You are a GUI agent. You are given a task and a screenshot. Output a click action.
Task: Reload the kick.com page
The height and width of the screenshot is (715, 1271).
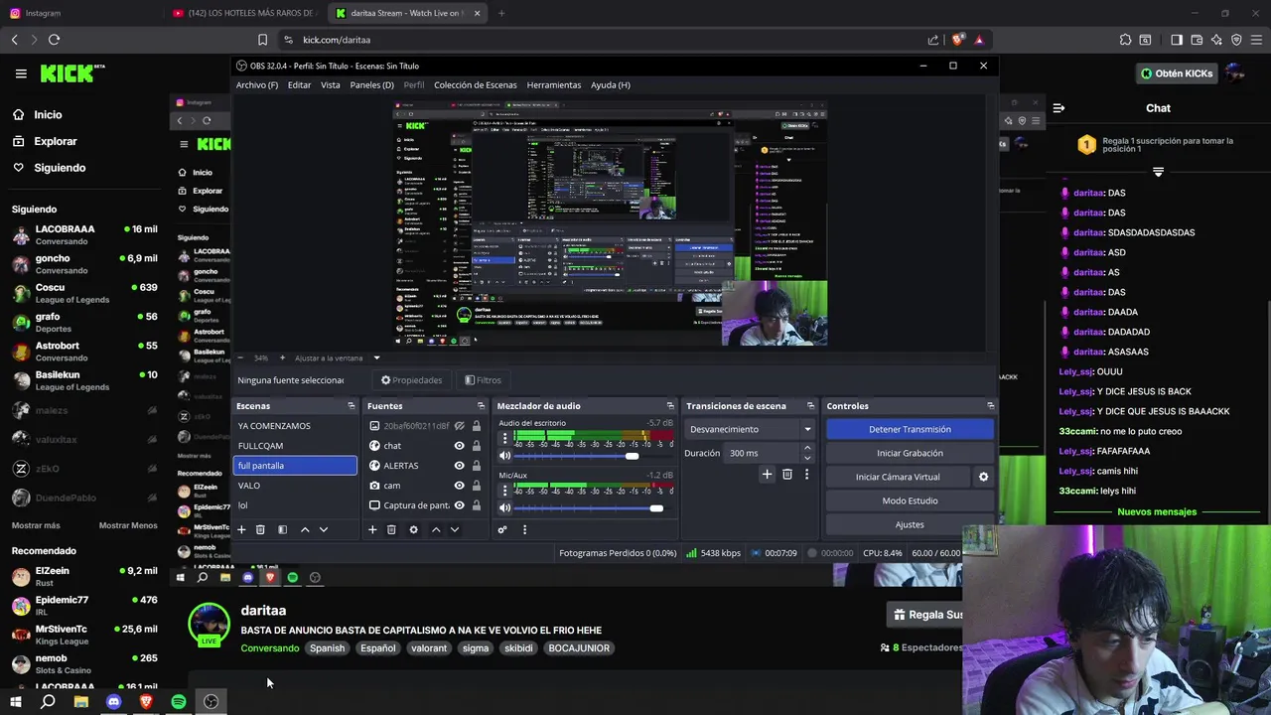click(54, 40)
